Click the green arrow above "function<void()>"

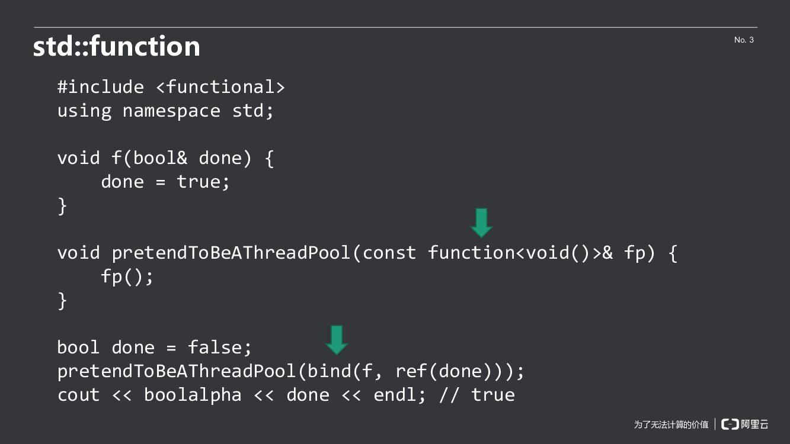481,223
